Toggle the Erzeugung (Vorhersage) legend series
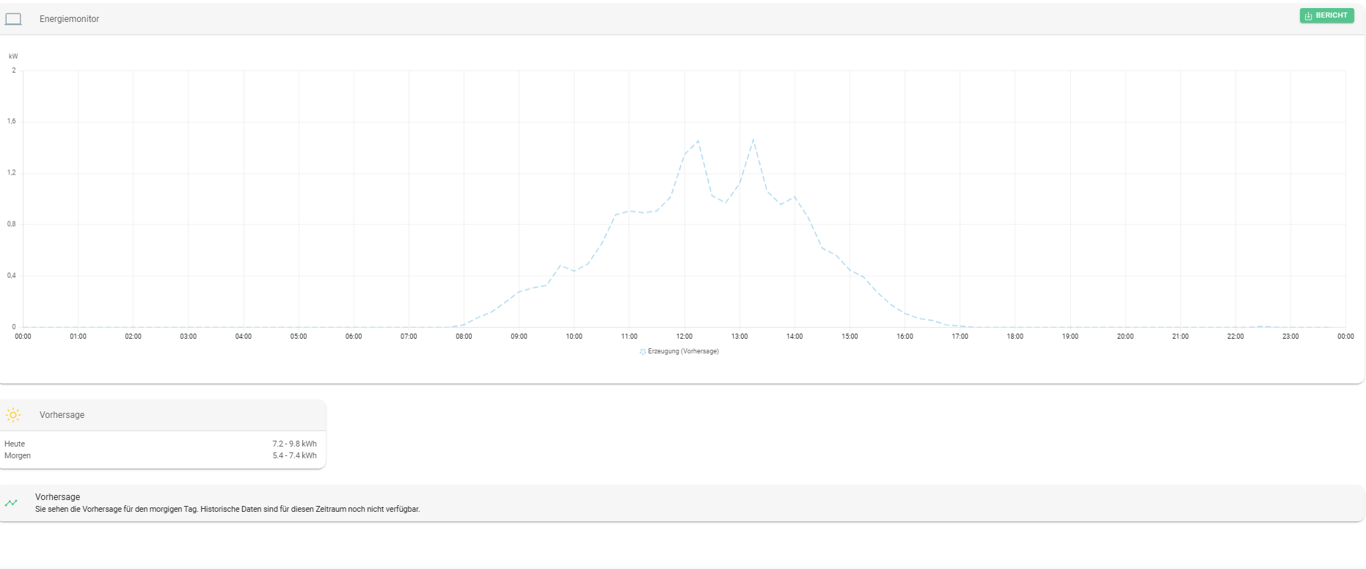 click(x=682, y=351)
